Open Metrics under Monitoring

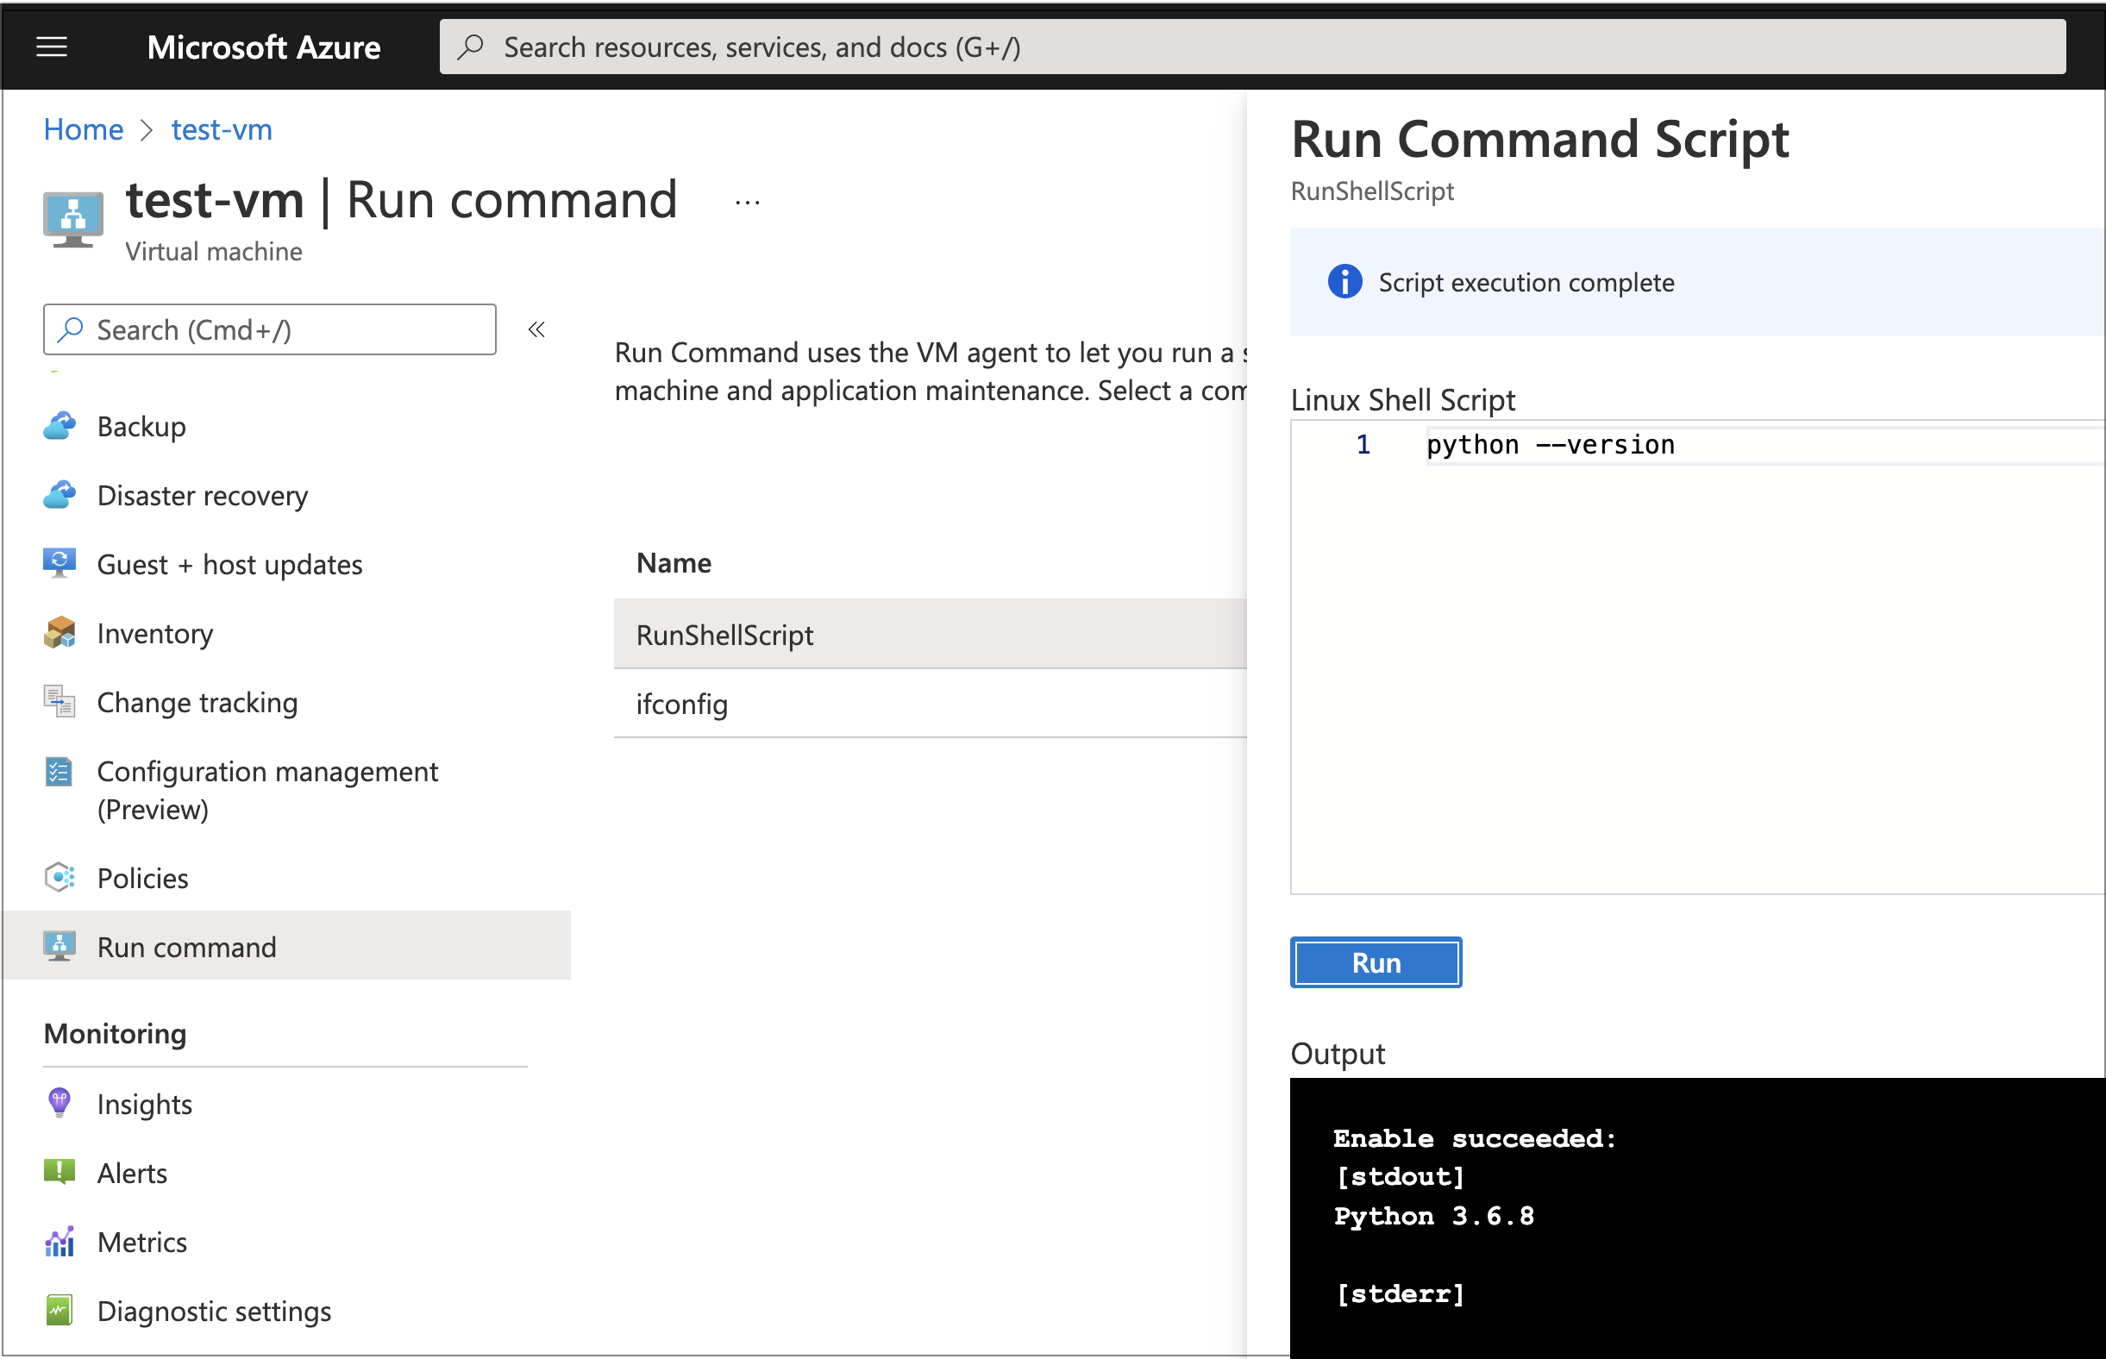(141, 1242)
